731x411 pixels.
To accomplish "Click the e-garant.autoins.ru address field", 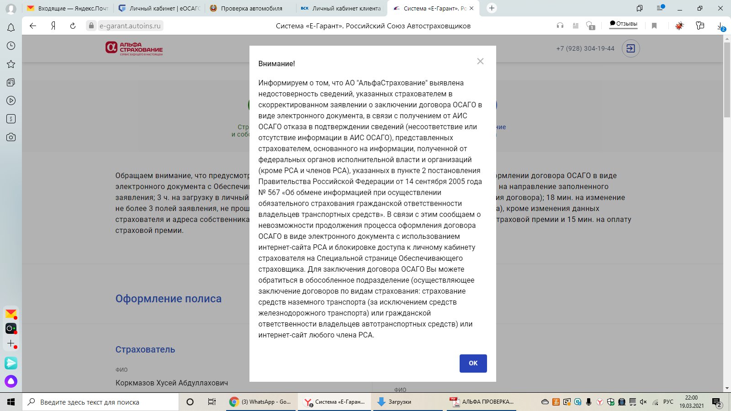I will 130,26.
